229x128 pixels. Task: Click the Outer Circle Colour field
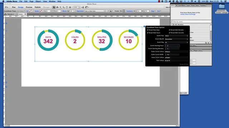click(x=176, y=52)
